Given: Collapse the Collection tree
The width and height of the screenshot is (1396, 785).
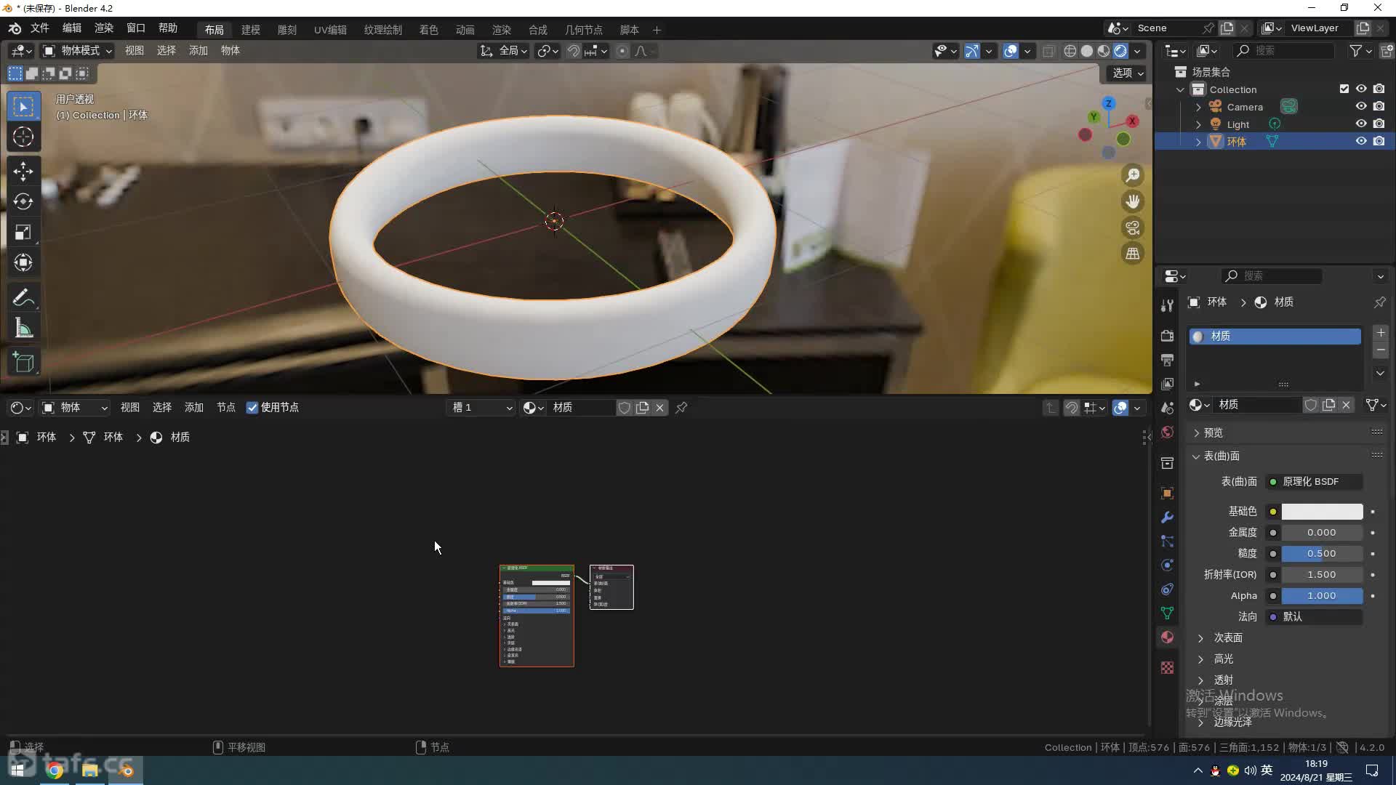Looking at the screenshot, I should point(1181,89).
